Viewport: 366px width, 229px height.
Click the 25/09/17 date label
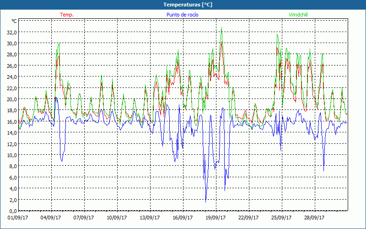point(281,218)
